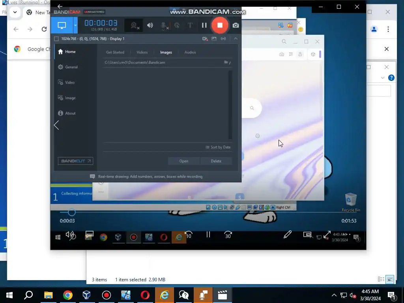Click the '3 items' status text
Screen dimensions: 404x303
[99, 280]
